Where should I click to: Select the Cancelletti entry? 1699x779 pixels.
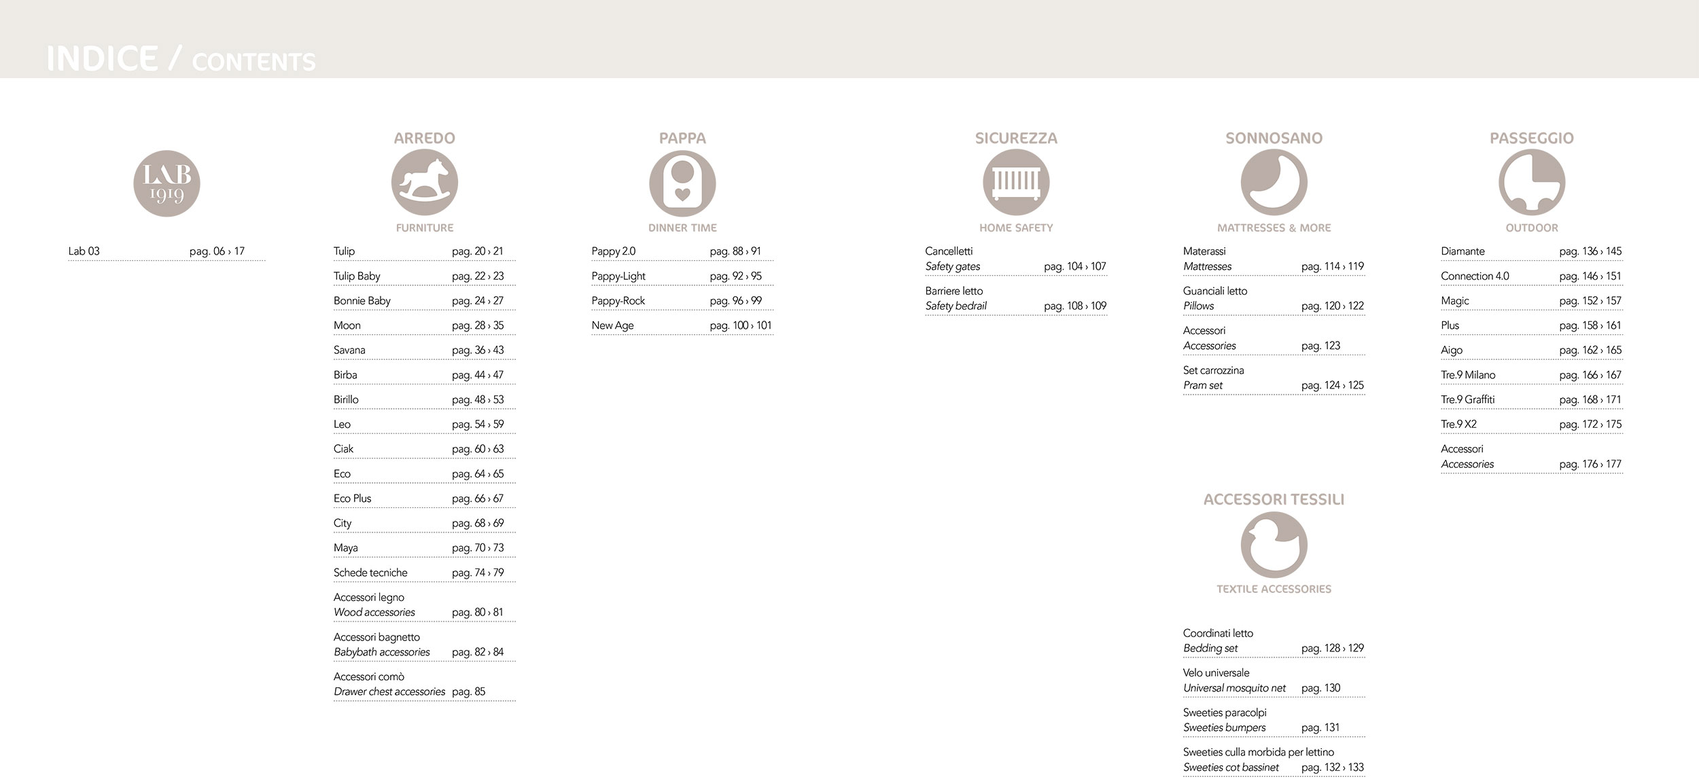click(1016, 259)
